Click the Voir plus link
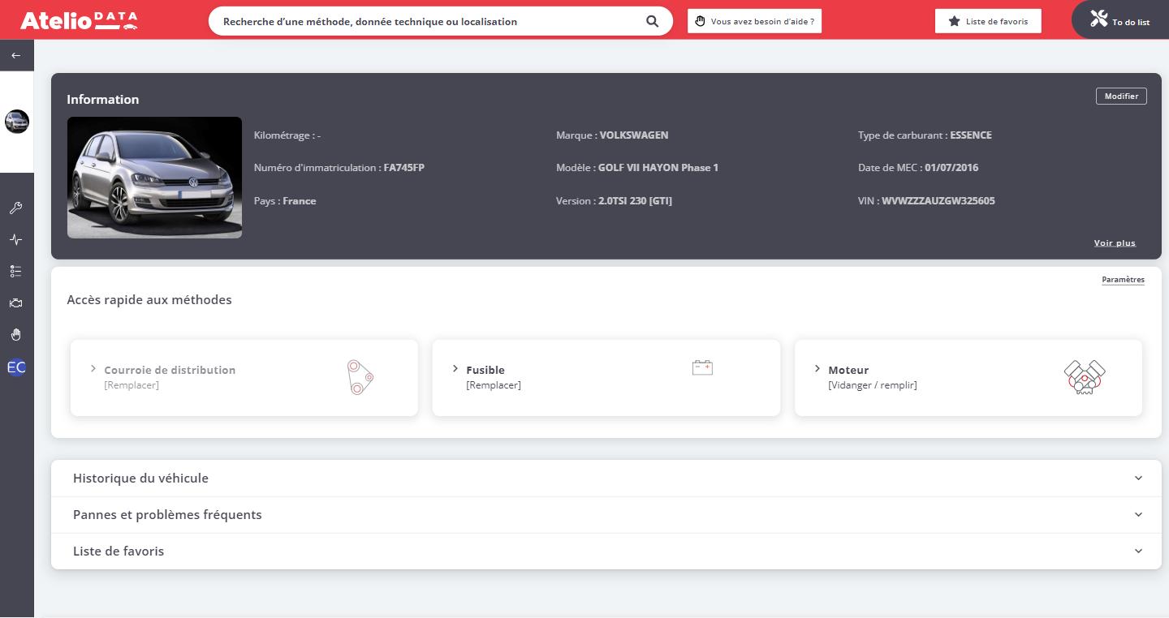 pyautogui.click(x=1115, y=243)
